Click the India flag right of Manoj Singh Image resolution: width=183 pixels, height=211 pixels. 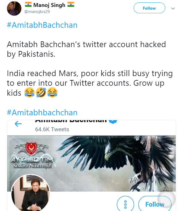(71, 5)
